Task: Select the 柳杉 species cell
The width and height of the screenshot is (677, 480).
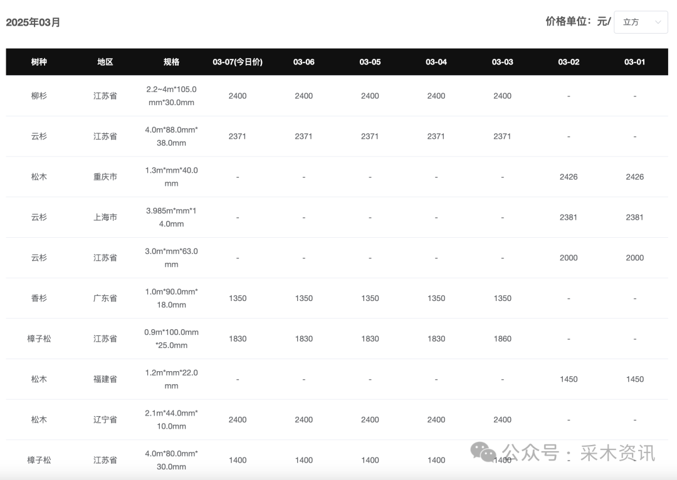Action: [39, 96]
